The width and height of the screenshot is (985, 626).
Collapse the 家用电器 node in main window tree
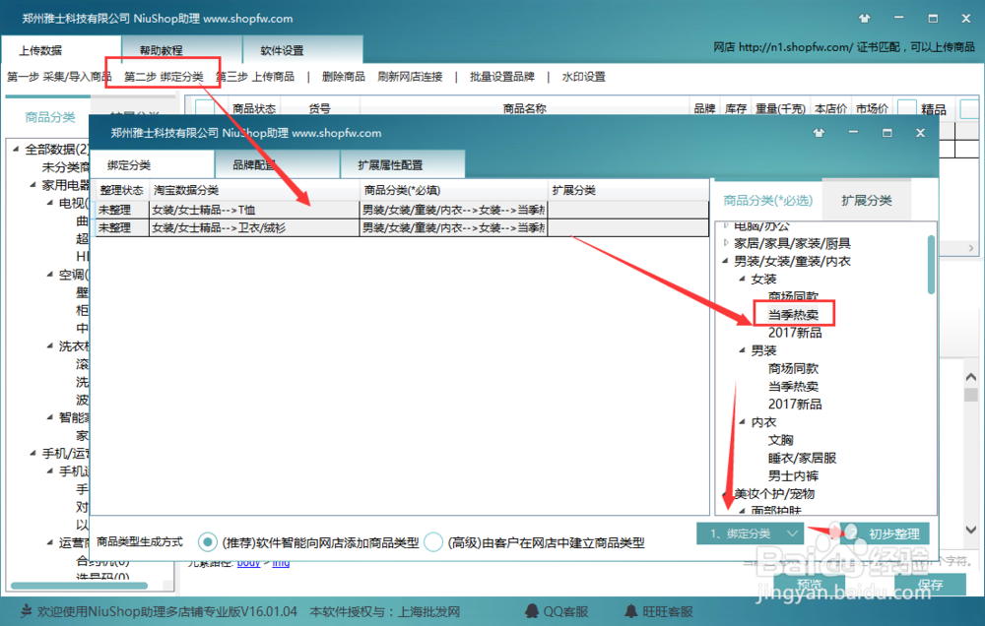click(33, 185)
